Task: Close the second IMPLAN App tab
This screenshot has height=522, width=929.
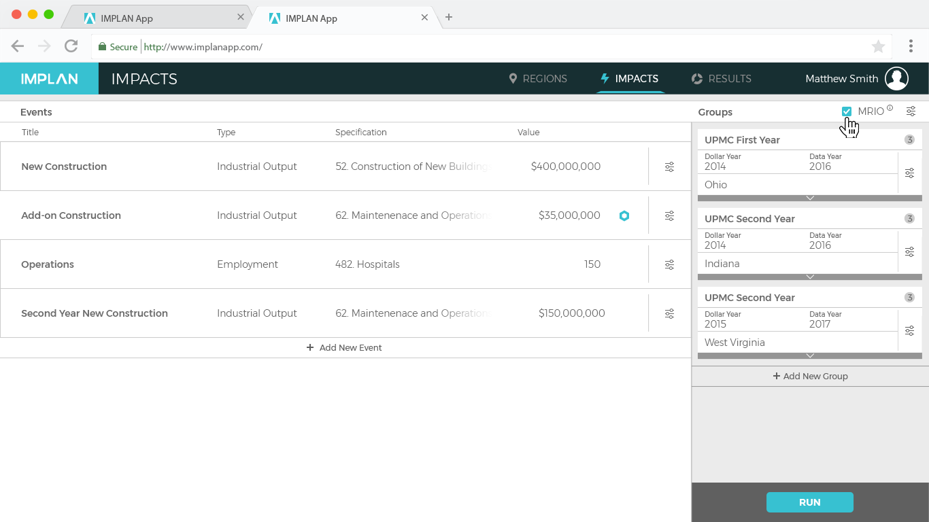Action: coord(424,18)
